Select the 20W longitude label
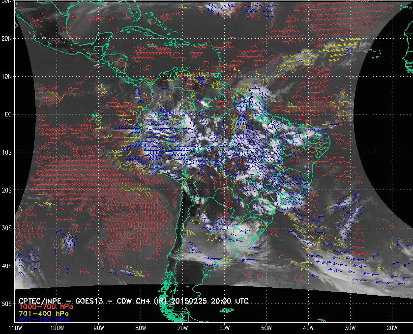 pos(392,327)
